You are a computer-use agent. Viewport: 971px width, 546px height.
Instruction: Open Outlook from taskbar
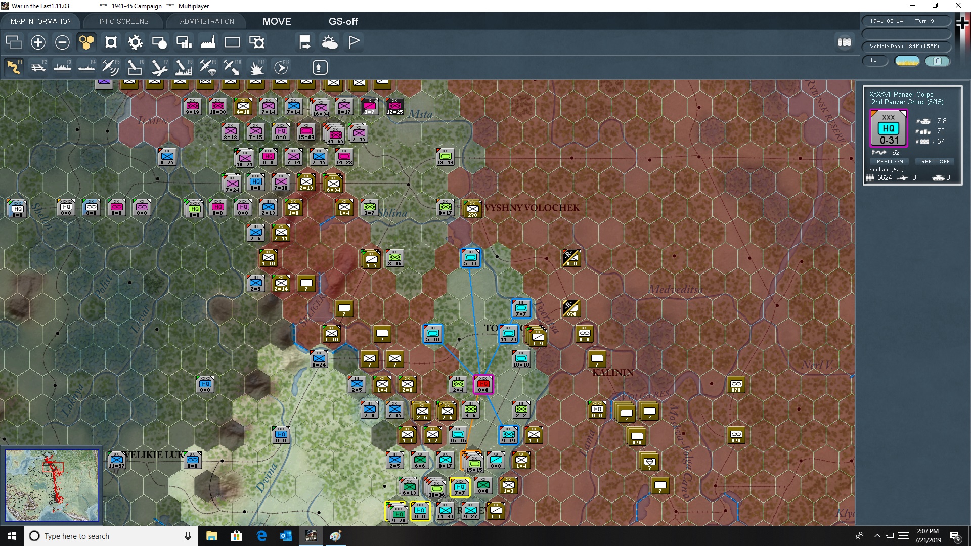pyautogui.click(x=286, y=536)
